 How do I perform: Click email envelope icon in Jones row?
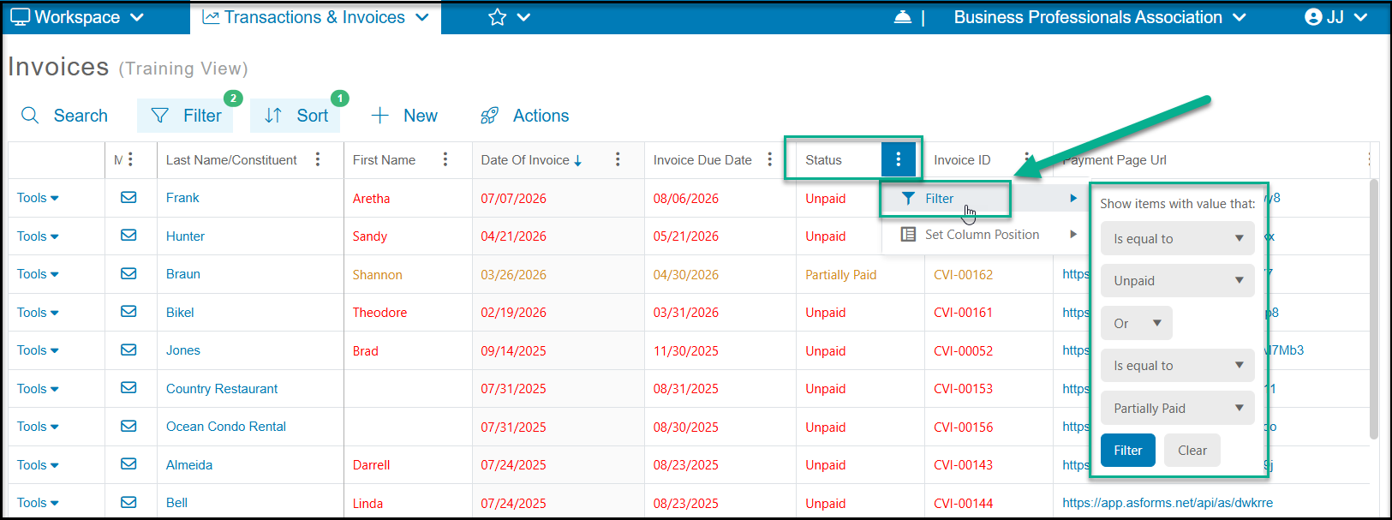(128, 350)
